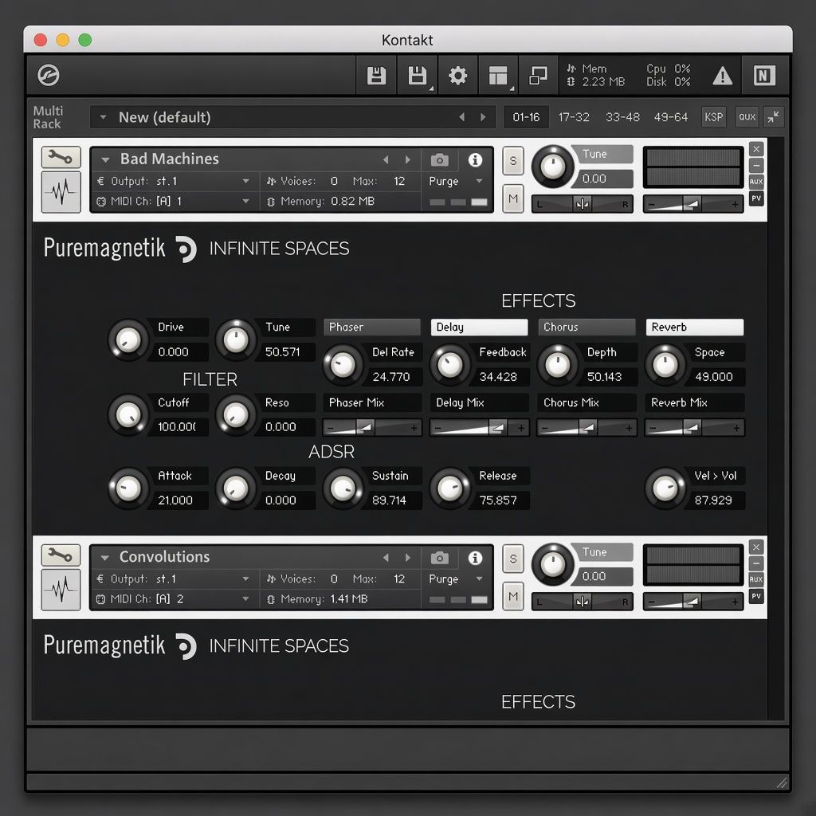
Task: Open Bad Machines Purge menu
Action: 456,181
